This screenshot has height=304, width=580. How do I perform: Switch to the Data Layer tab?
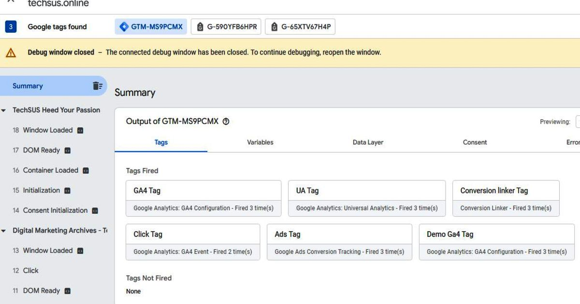[x=368, y=142]
